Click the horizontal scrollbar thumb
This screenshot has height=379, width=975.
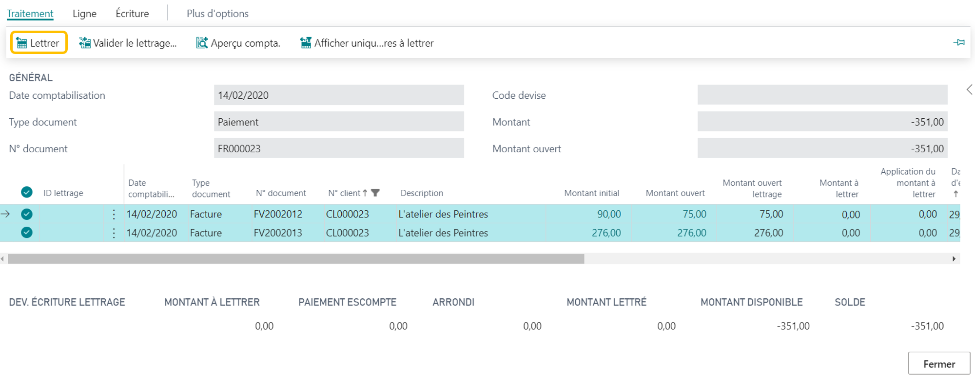[x=296, y=259]
